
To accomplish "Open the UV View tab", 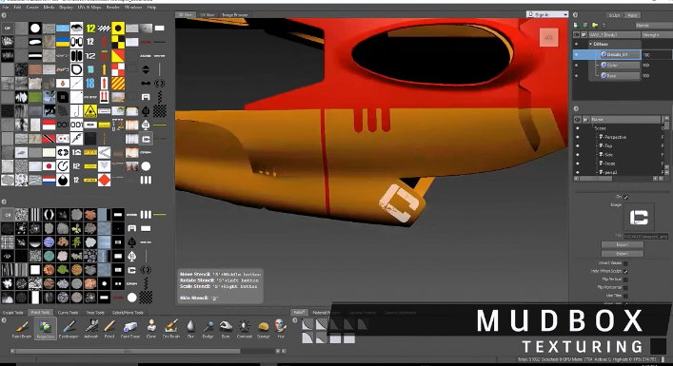I will click(208, 15).
